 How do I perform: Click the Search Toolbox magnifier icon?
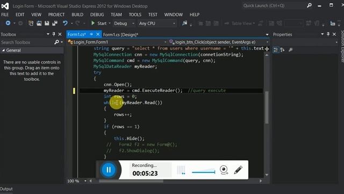[x=56, y=42]
